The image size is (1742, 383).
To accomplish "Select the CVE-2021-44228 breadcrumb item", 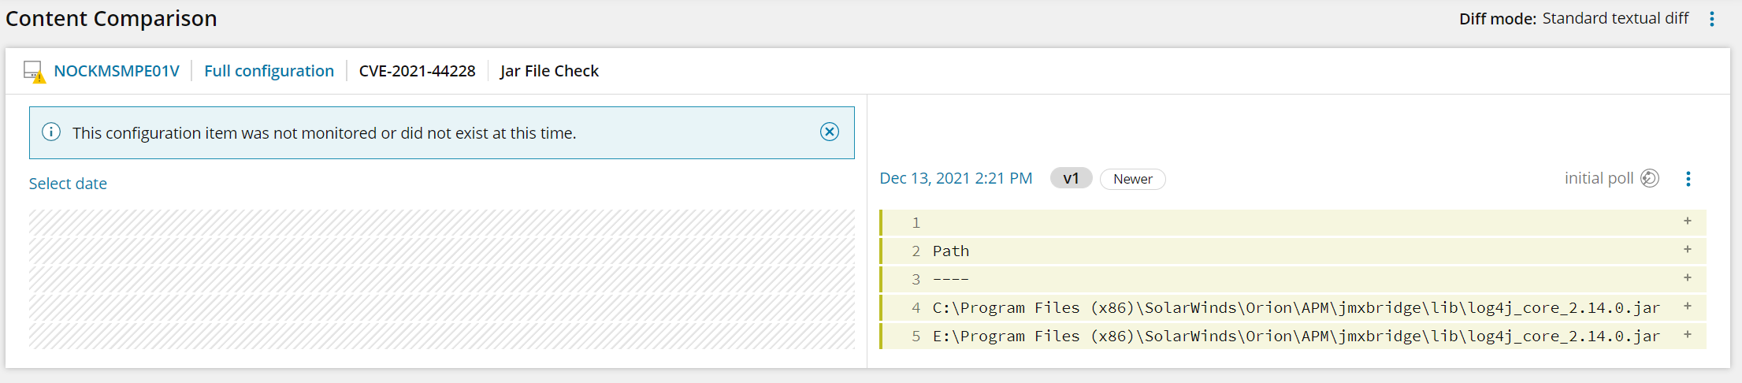I will pyautogui.click(x=417, y=71).
